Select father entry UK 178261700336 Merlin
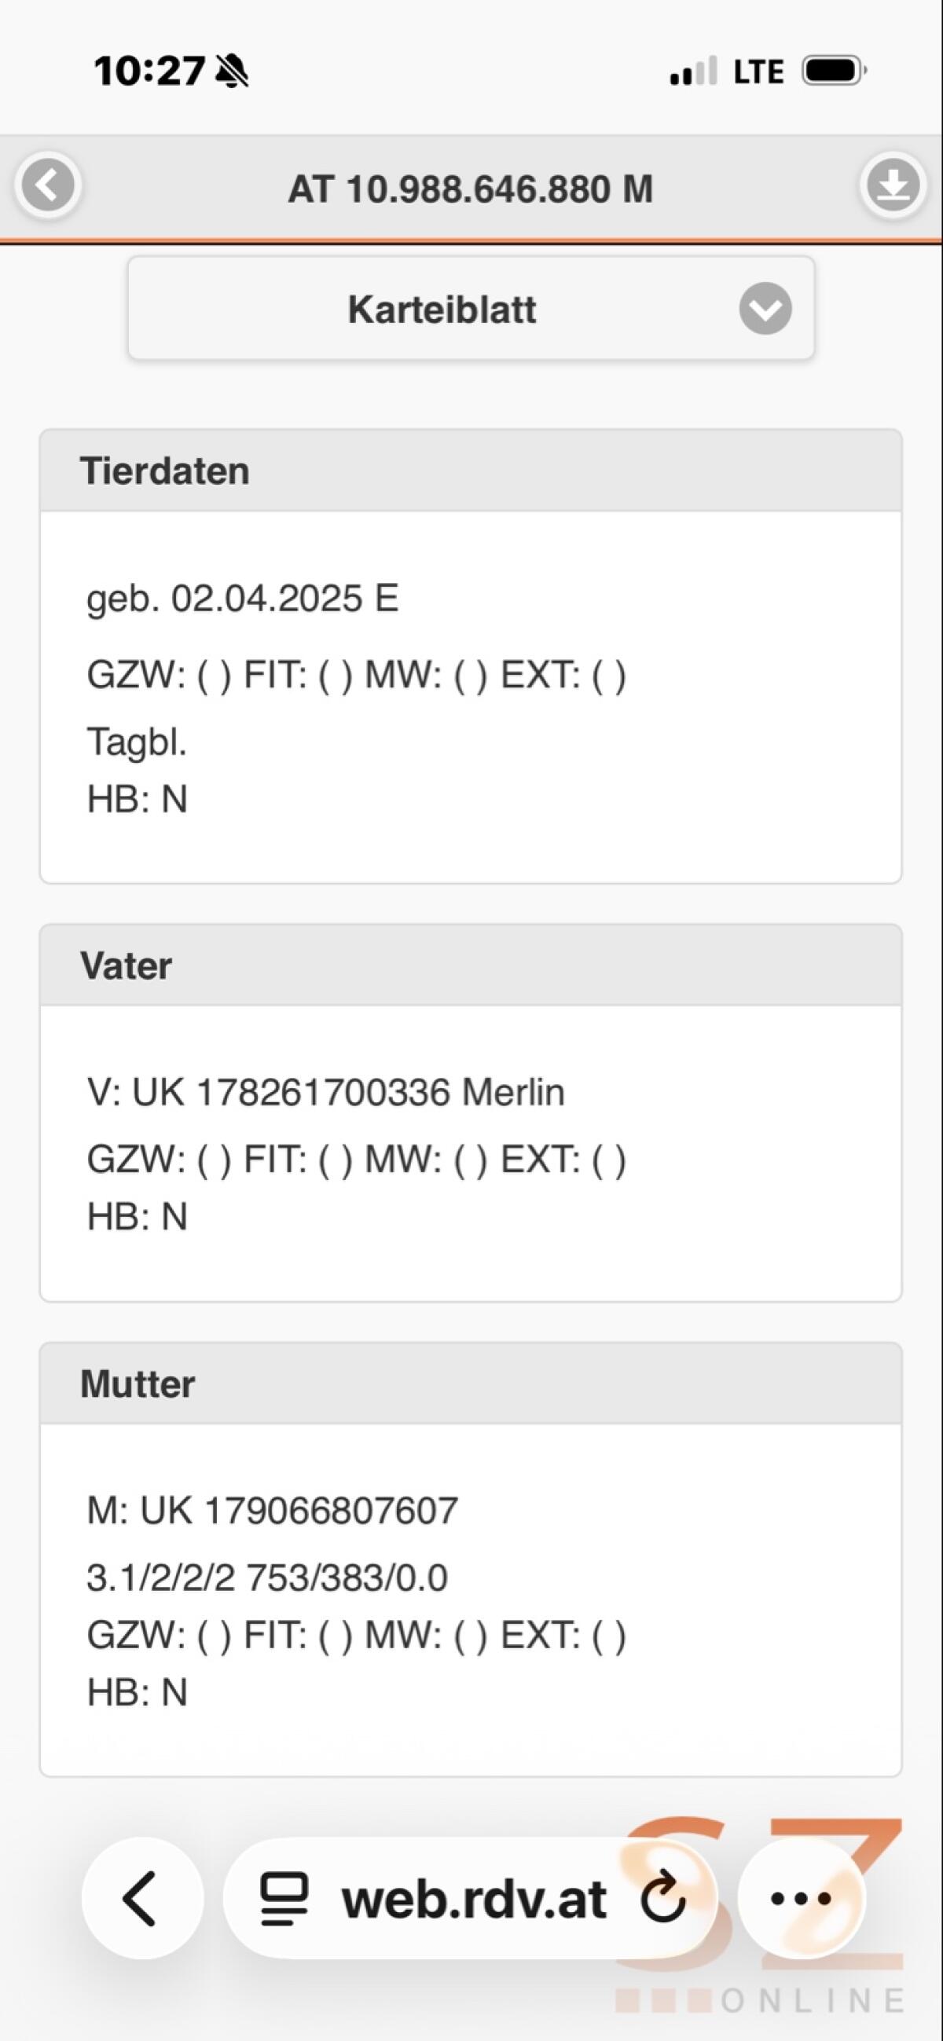The height and width of the screenshot is (2041, 943). (x=325, y=1092)
